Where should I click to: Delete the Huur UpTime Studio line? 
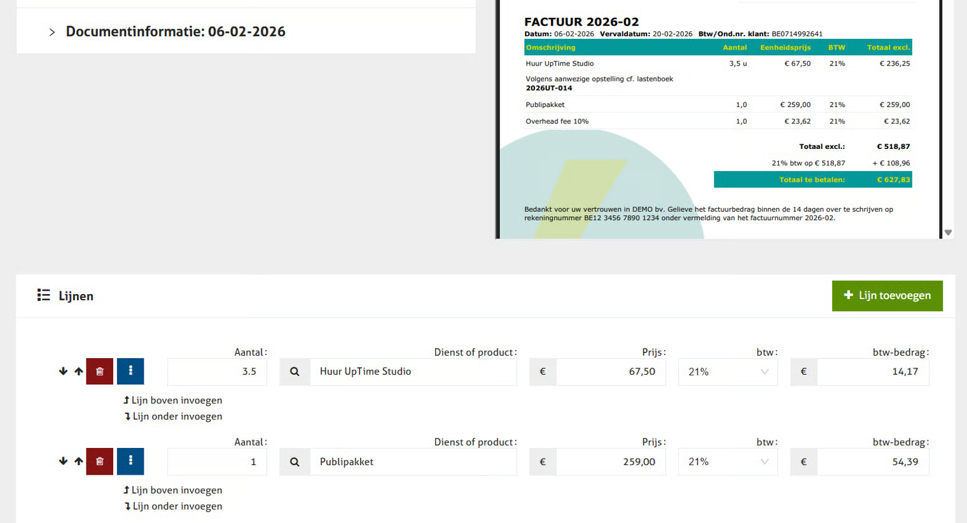pos(100,372)
